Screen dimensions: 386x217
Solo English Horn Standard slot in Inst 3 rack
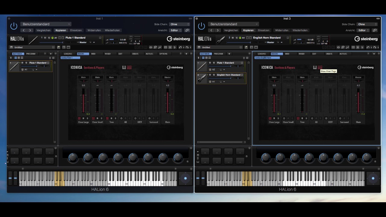tap(214, 75)
